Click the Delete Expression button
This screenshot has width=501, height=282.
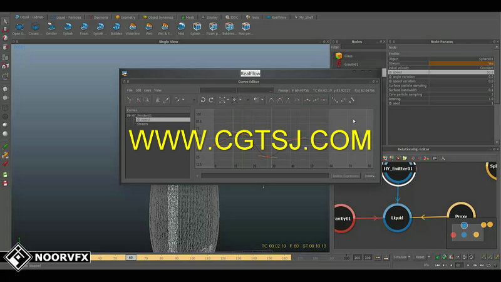[346, 176]
